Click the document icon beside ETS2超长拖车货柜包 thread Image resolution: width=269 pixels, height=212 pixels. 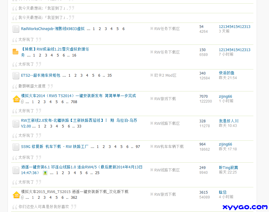[16, 75]
